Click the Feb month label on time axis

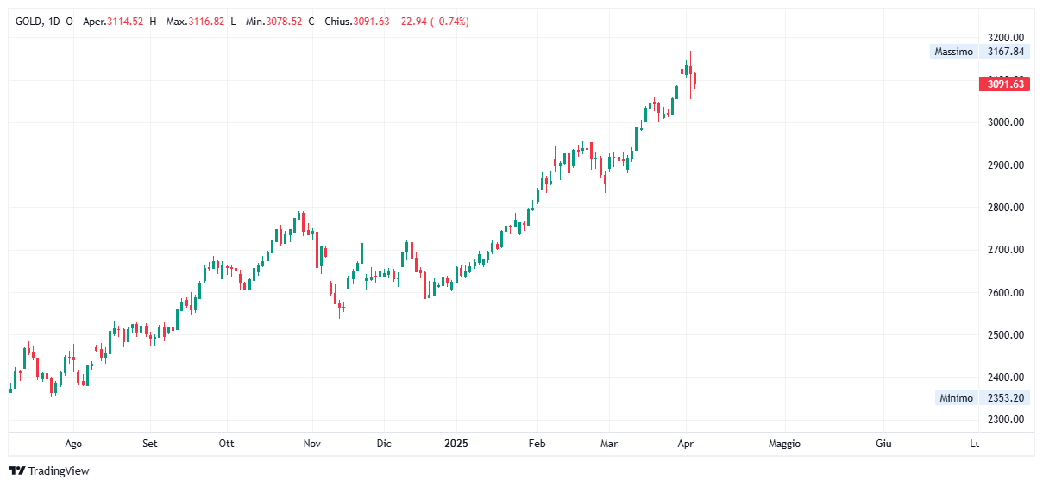[x=537, y=444]
